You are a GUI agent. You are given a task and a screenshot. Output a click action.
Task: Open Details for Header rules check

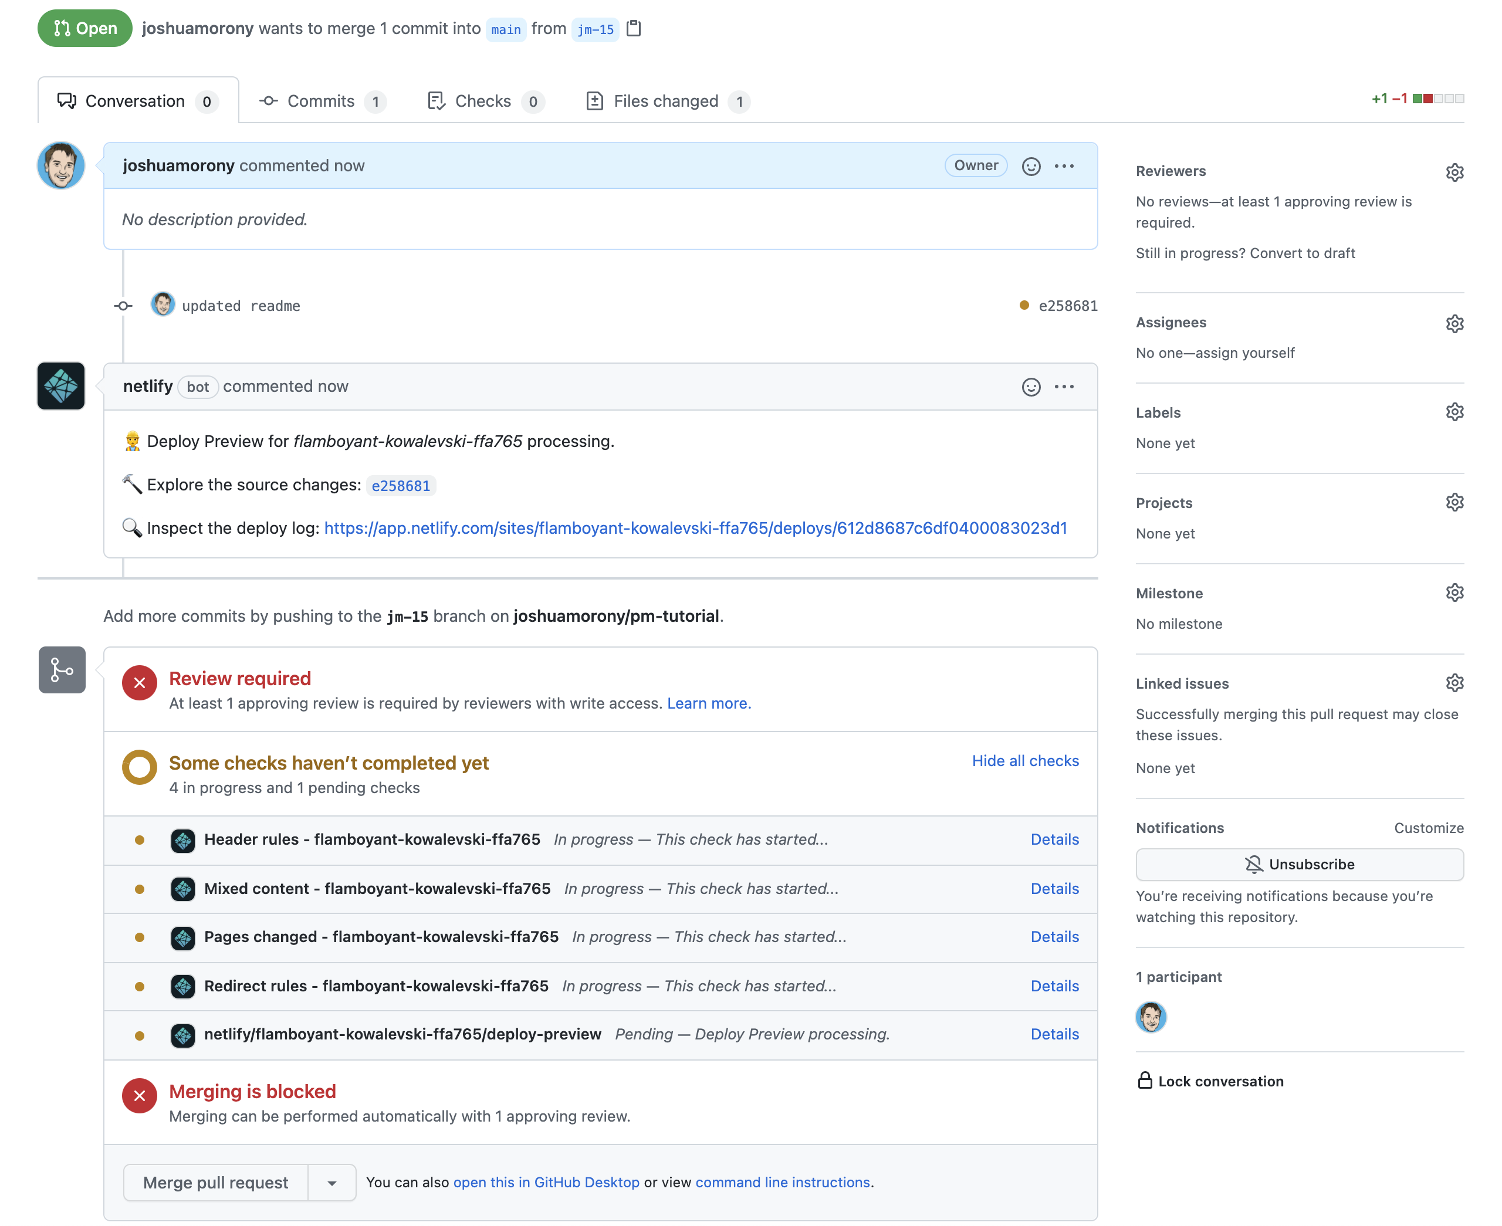pyautogui.click(x=1054, y=839)
